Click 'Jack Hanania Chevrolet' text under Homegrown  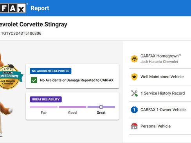(x=159, y=62)
